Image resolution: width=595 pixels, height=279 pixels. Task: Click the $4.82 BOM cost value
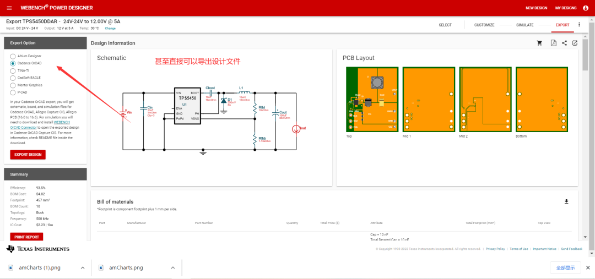click(x=41, y=194)
